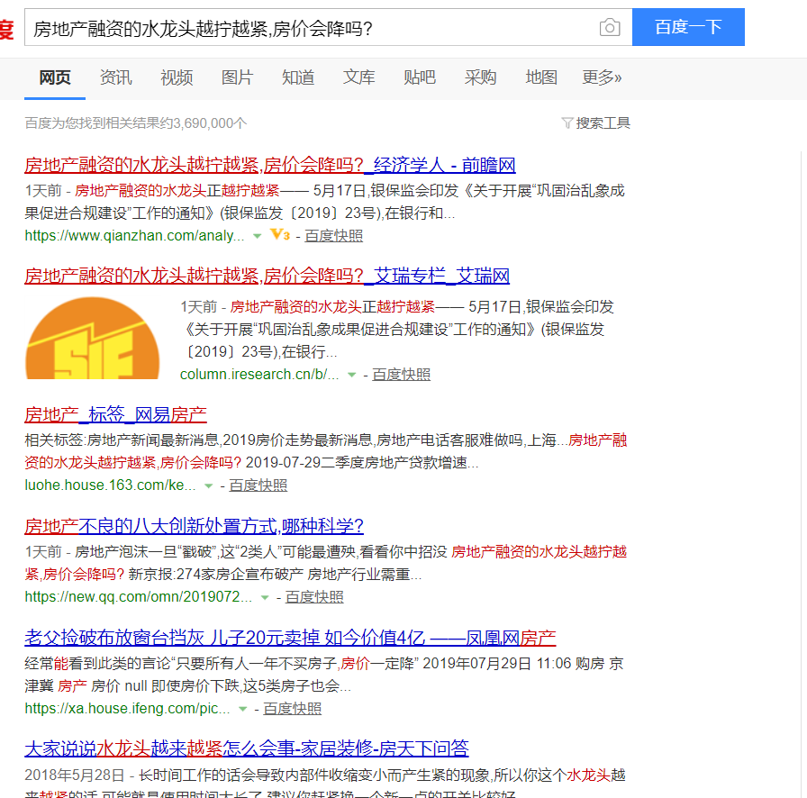
Task: Open 百度快照 for the new.qq.com result
Action: click(x=314, y=596)
